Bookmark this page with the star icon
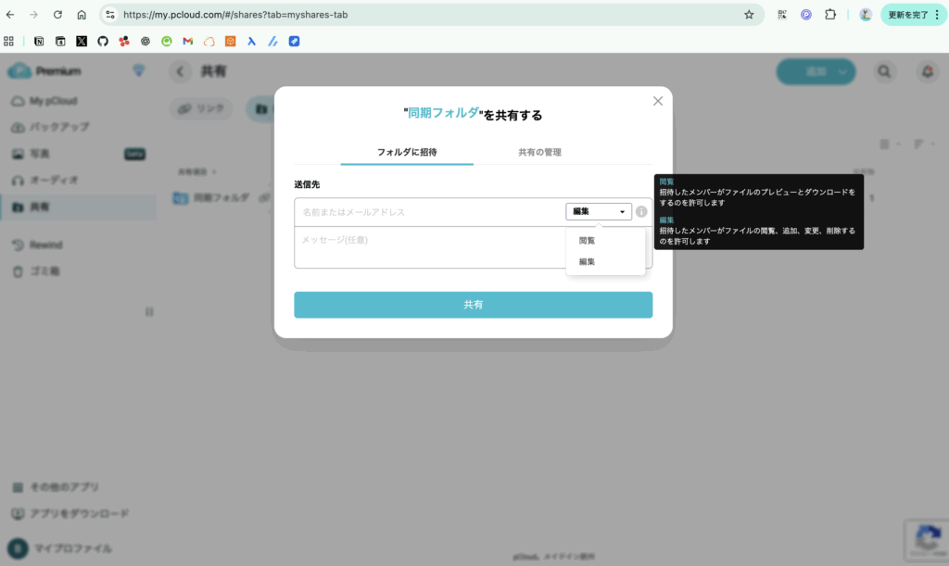The width and height of the screenshot is (949, 566). point(749,15)
